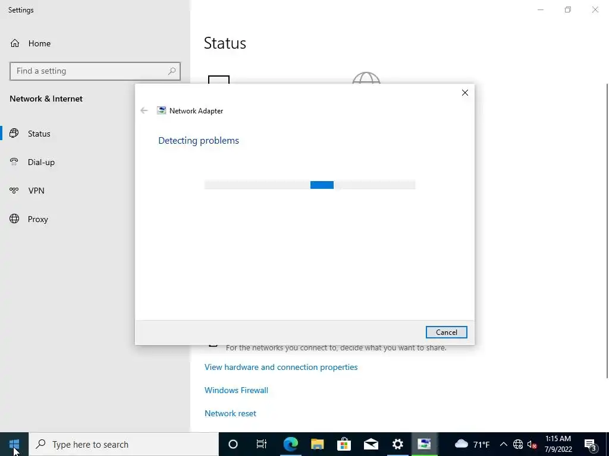609x456 pixels.
Task: Open View hardware and connection properties
Action: tap(281, 367)
